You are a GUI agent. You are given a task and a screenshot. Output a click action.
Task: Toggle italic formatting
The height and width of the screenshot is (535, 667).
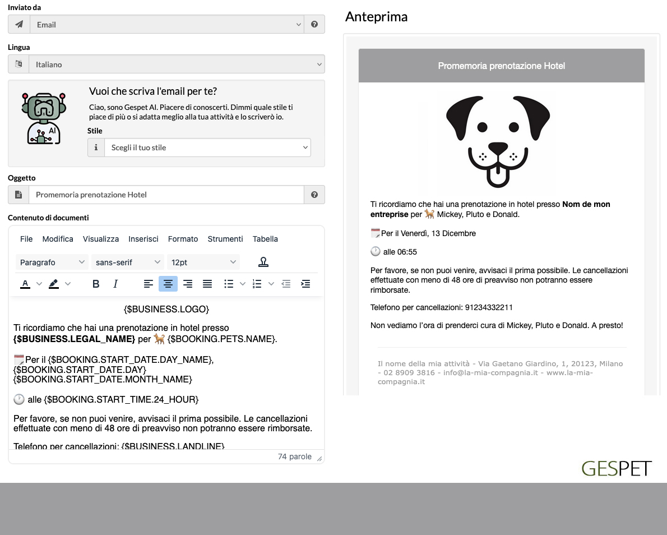[x=115, y=283]
